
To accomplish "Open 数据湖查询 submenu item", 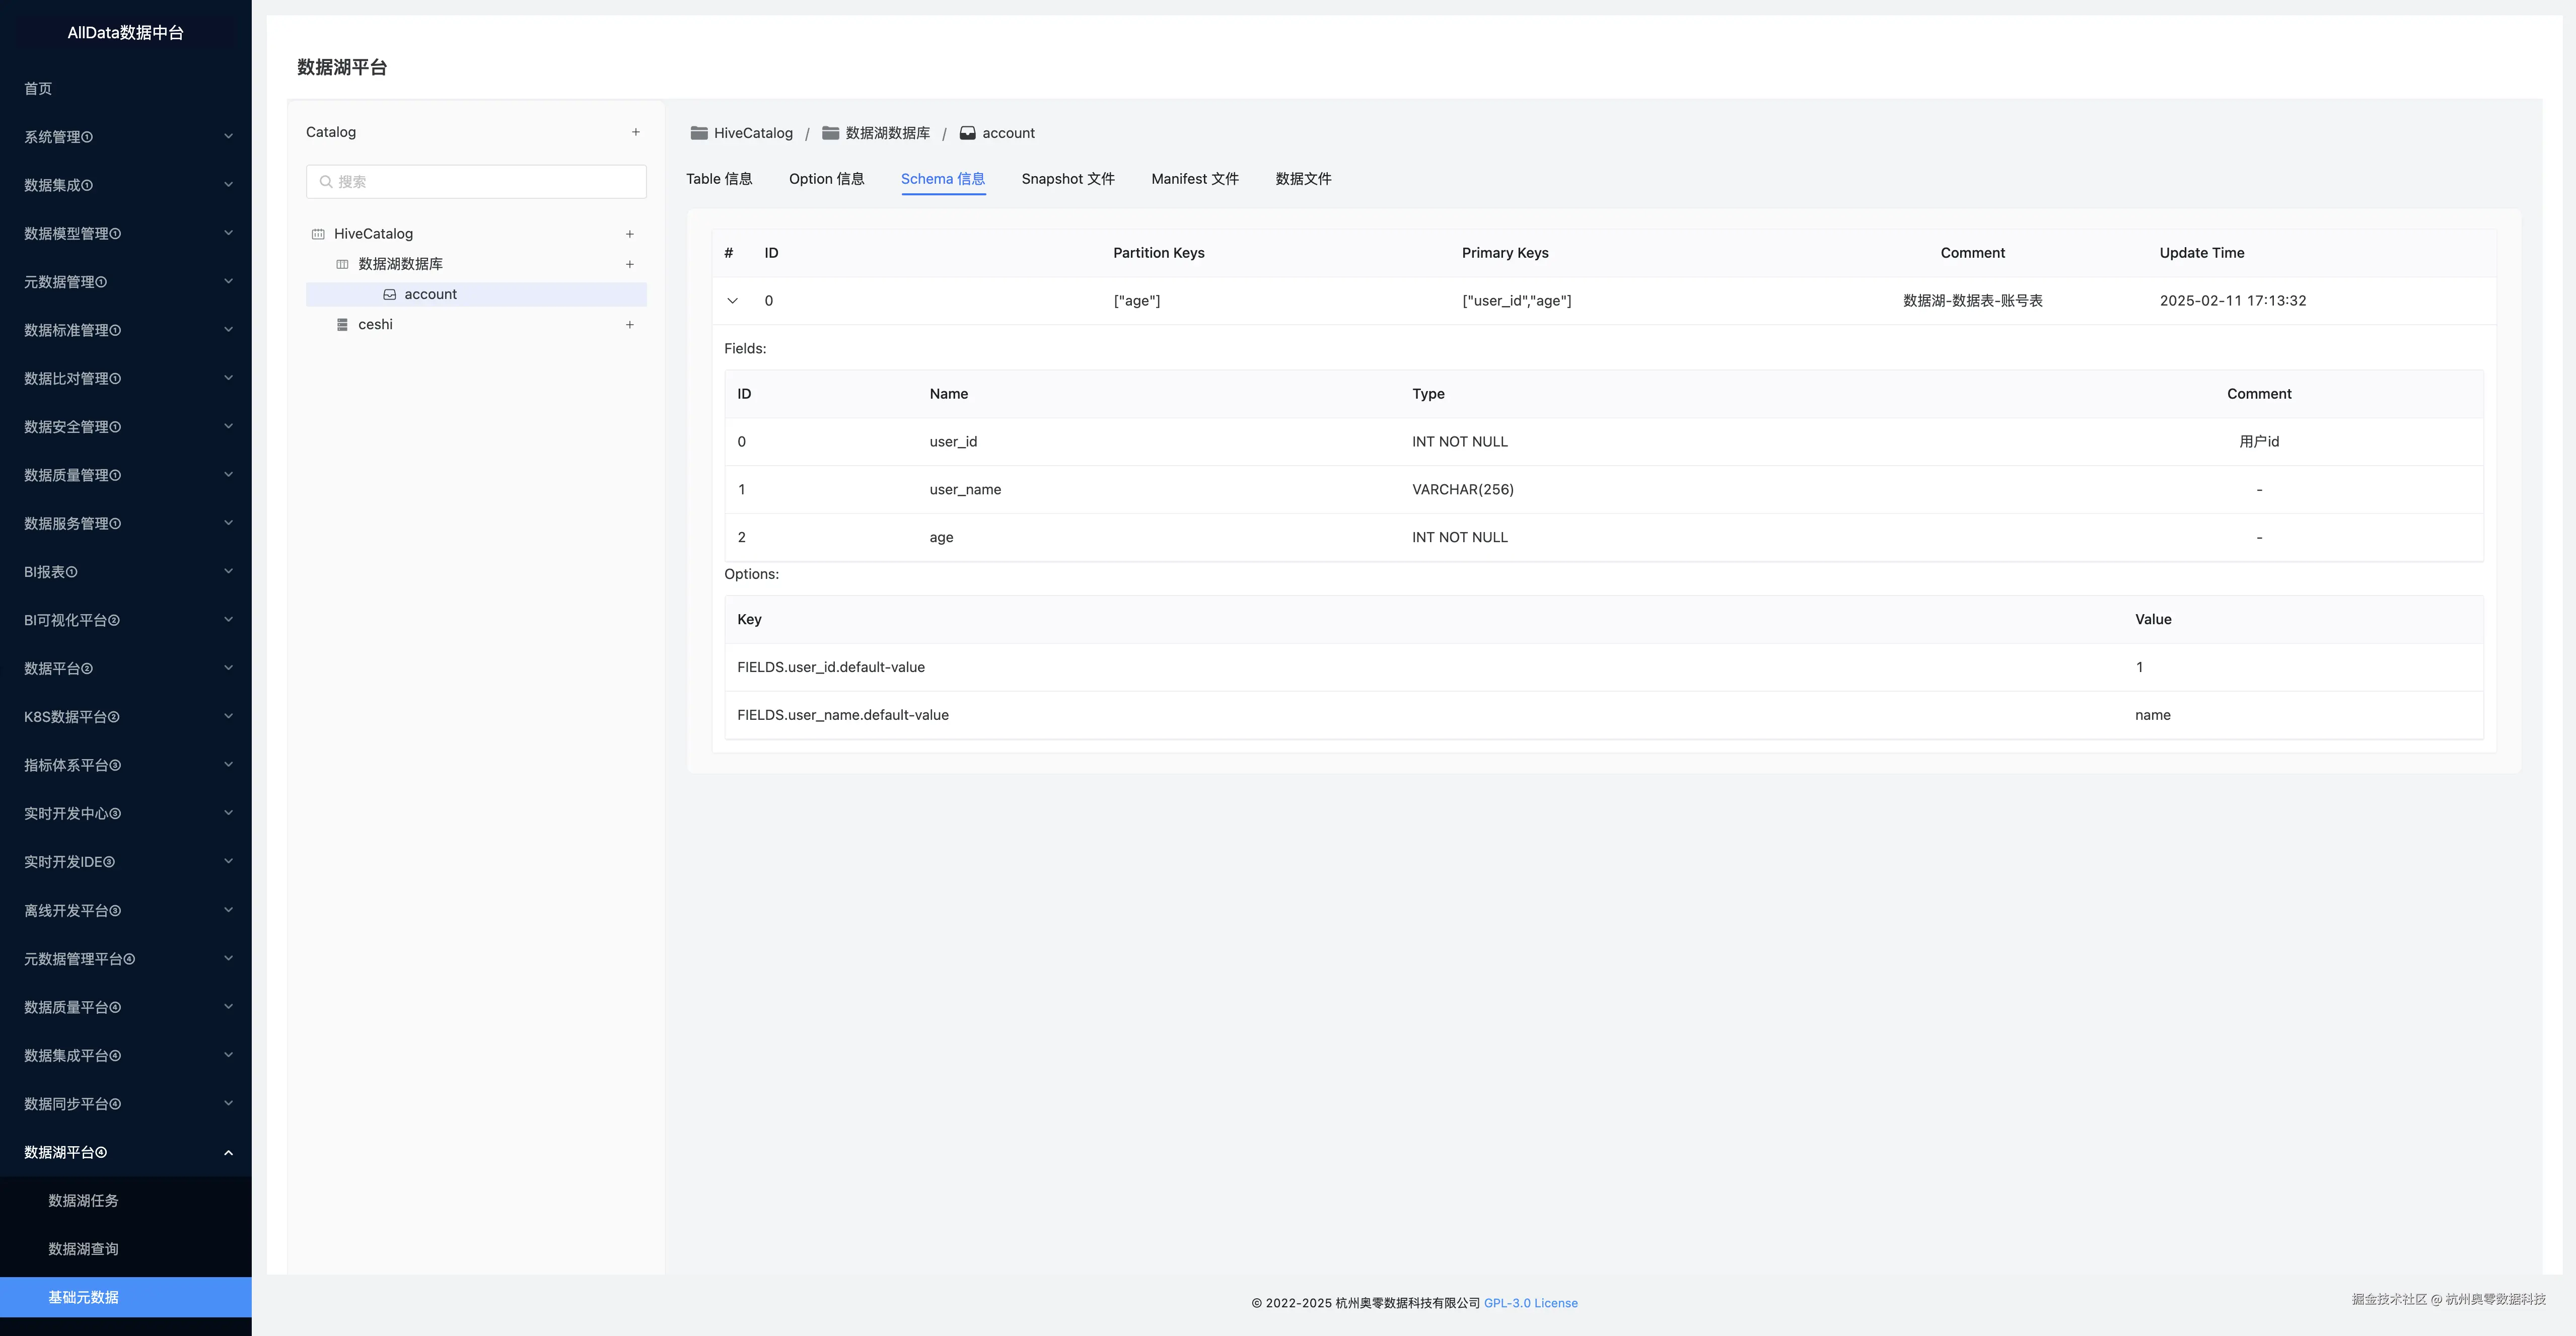I will pyautogui.click(x=125, y=1249).
